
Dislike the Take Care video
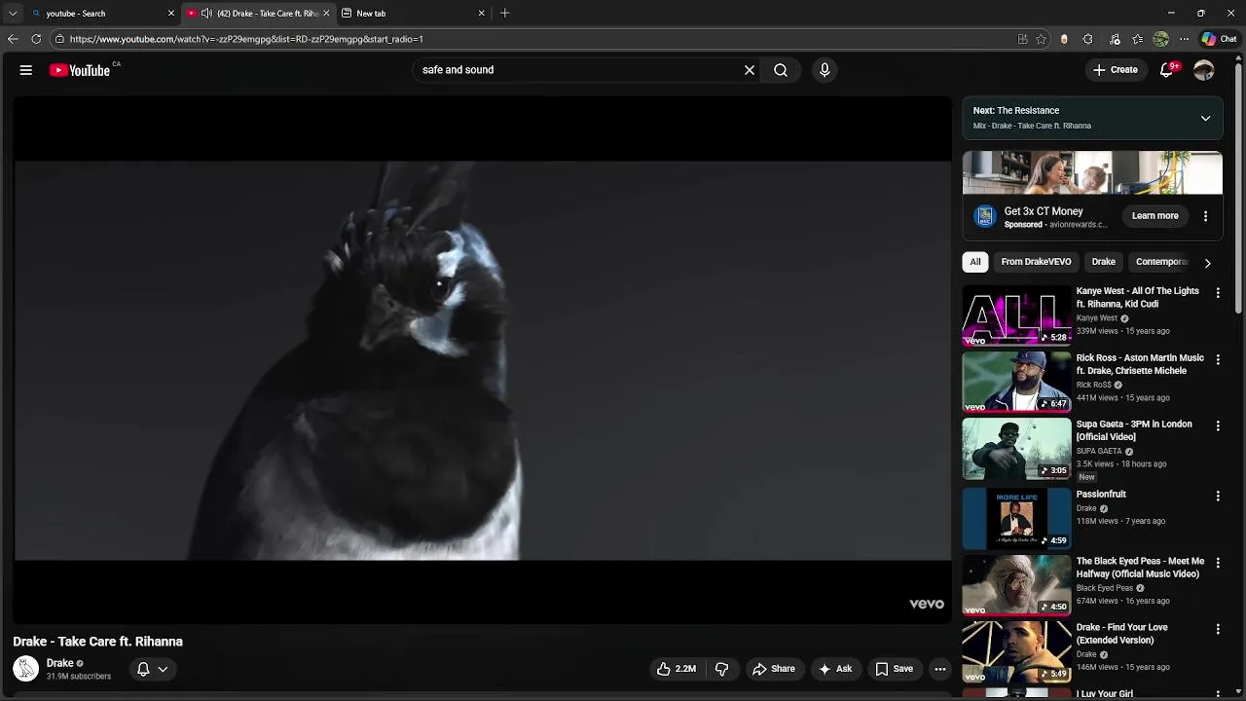[722, 669]
